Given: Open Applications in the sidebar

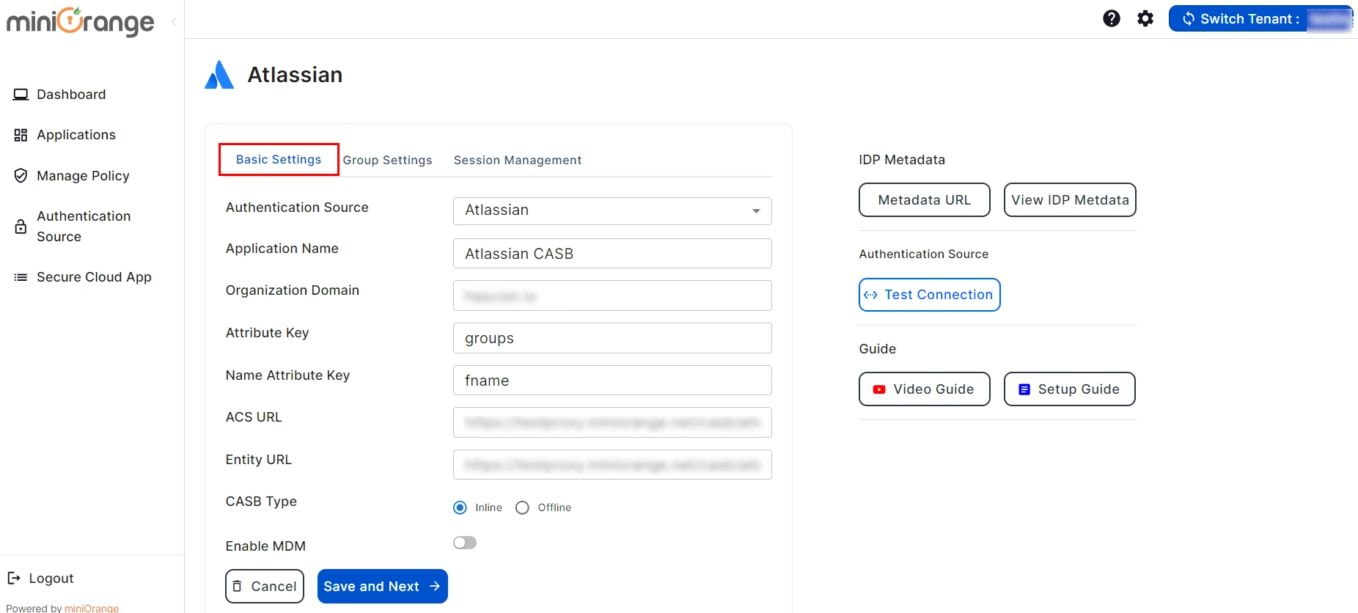Looking at the screenshot, I should [x=76, y=135].
